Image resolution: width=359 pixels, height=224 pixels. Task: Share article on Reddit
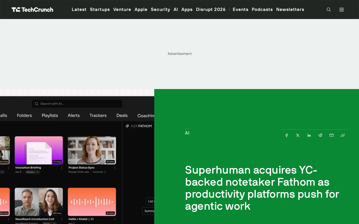(320, 135)
